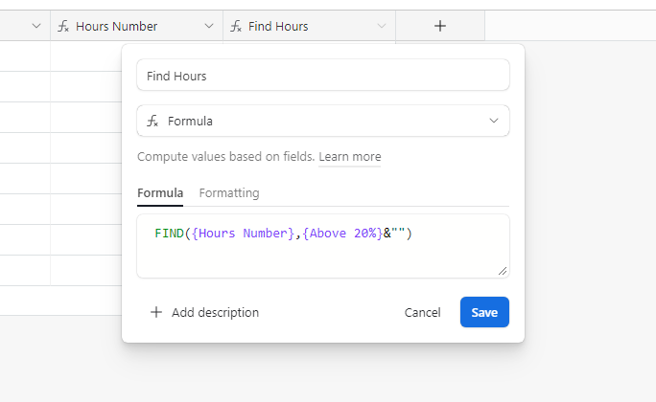Click the formula icon beside Find Hours header
This screenshot has width=656, height=402.
(236, 26)
